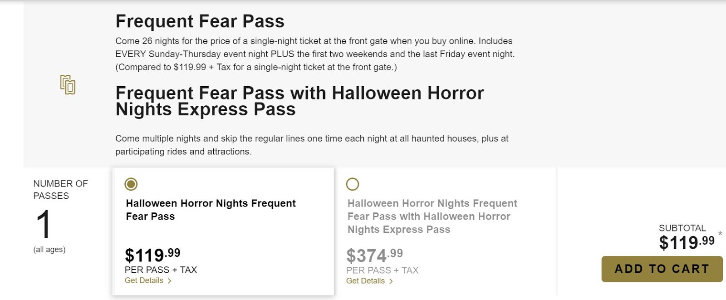Click the Frequent Fear Pass heading

click(200, 21)
